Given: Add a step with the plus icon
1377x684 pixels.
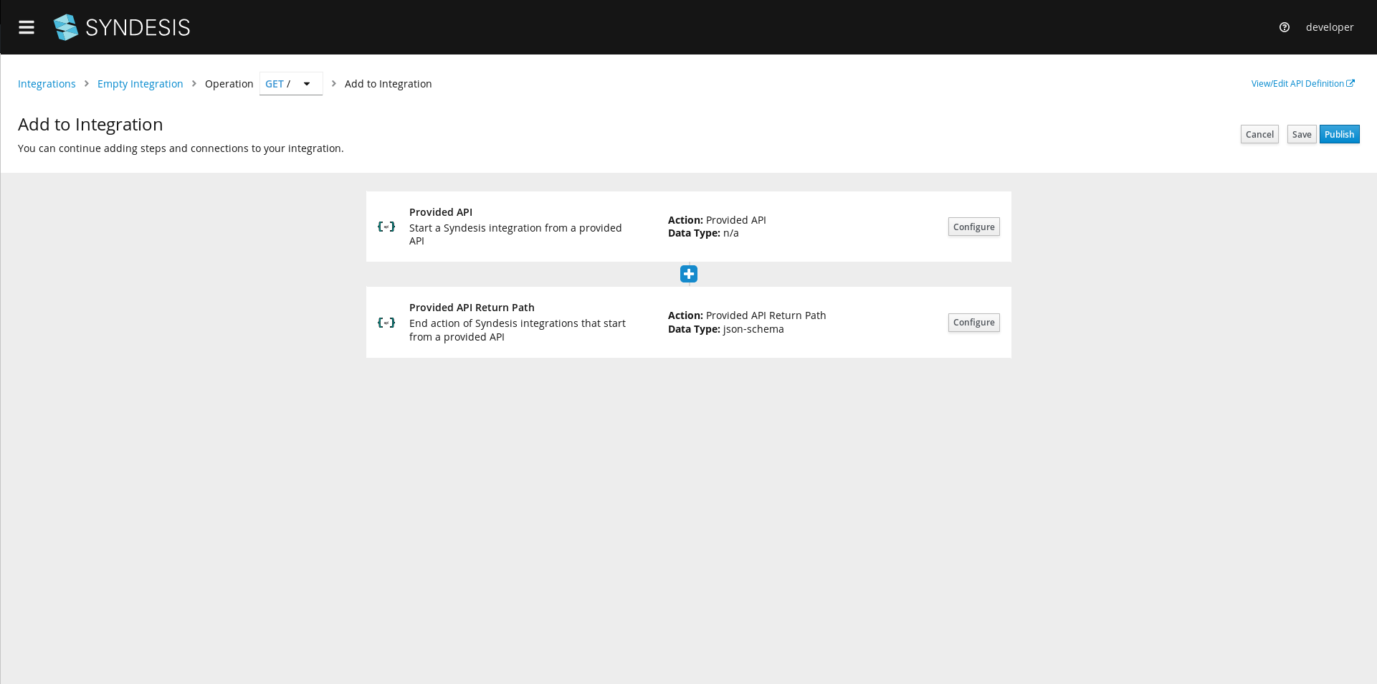Looking at the screenshot, I should (x=689, y=274).
